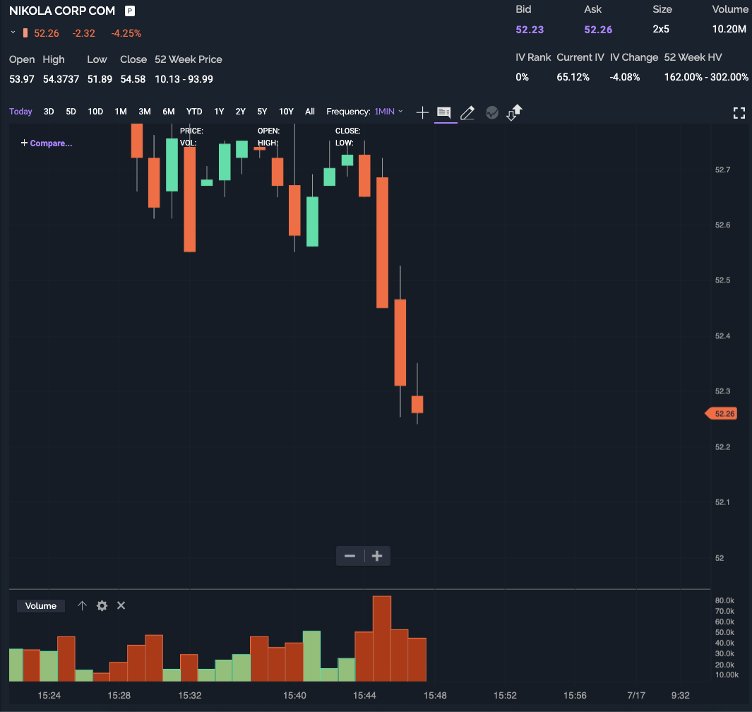Select the All time range
Image resolution: width=752 pixels, height=712 pixels.
310,112
